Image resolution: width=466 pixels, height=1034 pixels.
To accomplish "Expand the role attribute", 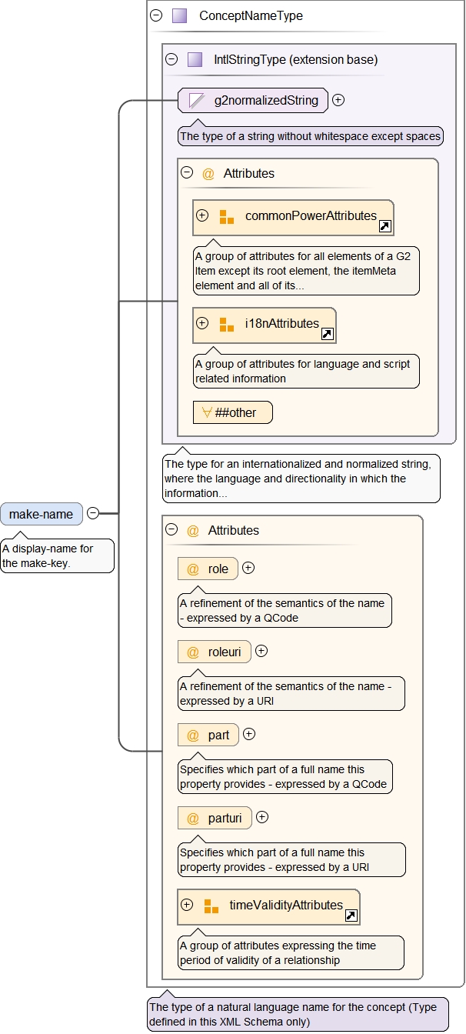I will click(x=248, y=569).
